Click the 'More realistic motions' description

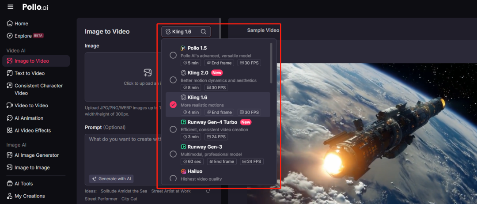pos(202,105)
